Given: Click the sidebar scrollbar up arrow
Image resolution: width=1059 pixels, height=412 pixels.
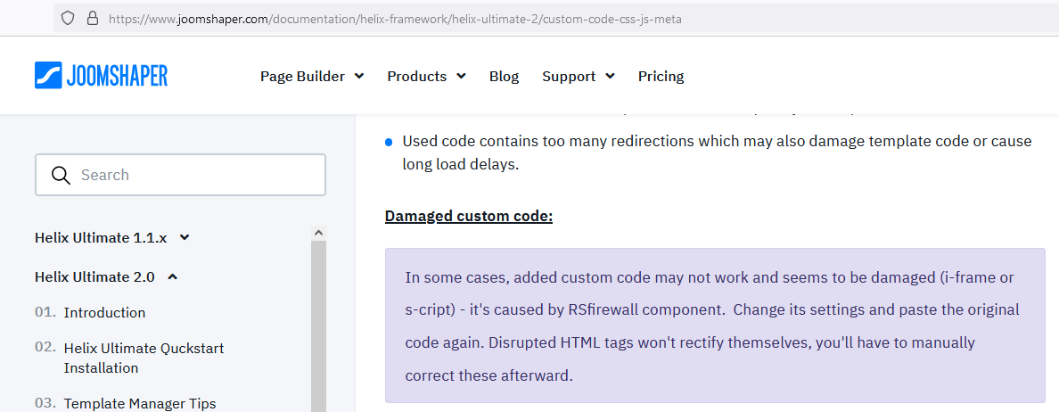Looking at the screenshot, I should (x=318, y=233).
